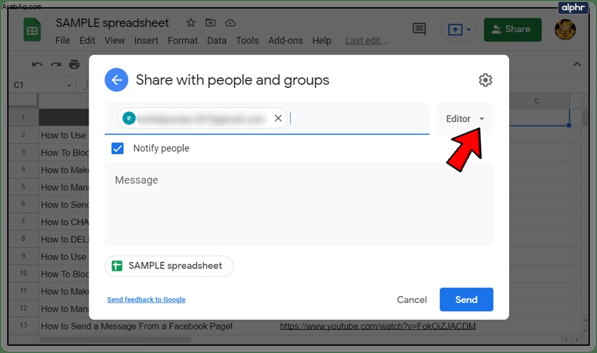The width and height of the screenshot is (597, 353).
Task: Remove the added email recipient chip
Action: [278, 118]
